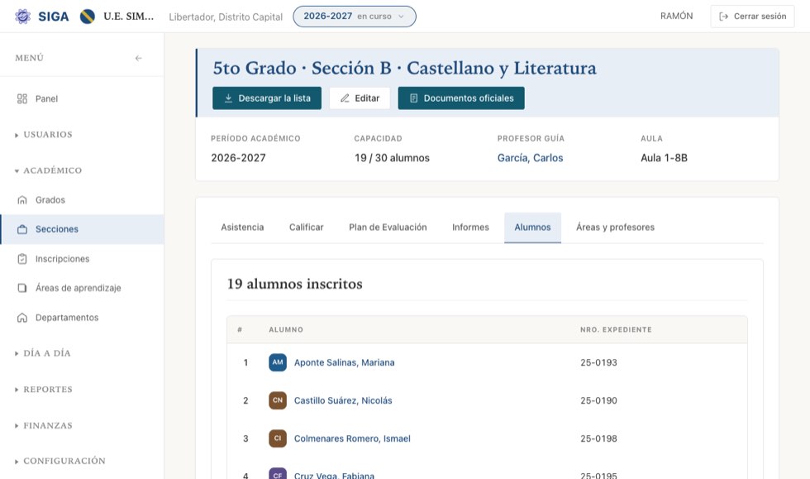Open student Colmenares Romero, Ismael
This screenshot has height=479, width=810.
[x=352, y=438]
